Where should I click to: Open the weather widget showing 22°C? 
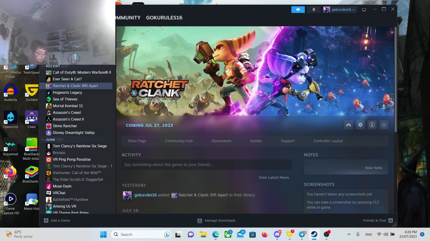pos(19,234)
